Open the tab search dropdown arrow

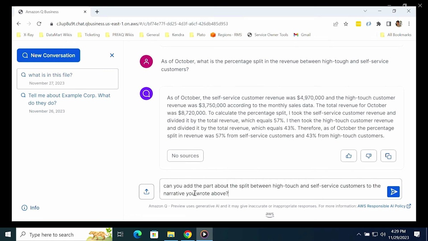coord(365,11)
